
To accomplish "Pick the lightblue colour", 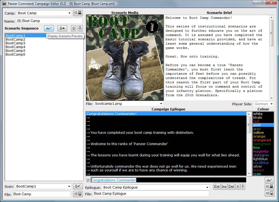I will click(x=263, y=159).
